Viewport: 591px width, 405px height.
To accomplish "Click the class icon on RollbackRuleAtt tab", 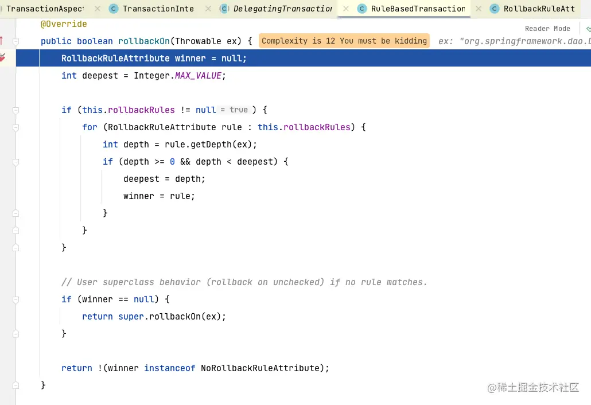I will click(495, 9).
